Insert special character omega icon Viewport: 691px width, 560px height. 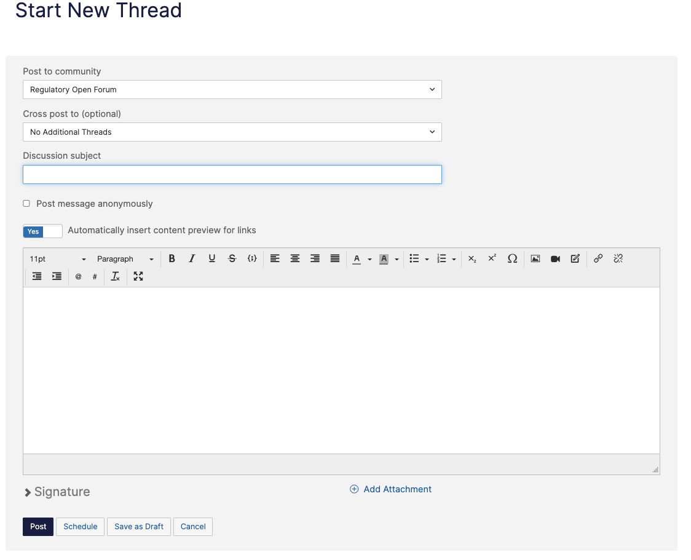pyautogui.click(x=512, y=258)
